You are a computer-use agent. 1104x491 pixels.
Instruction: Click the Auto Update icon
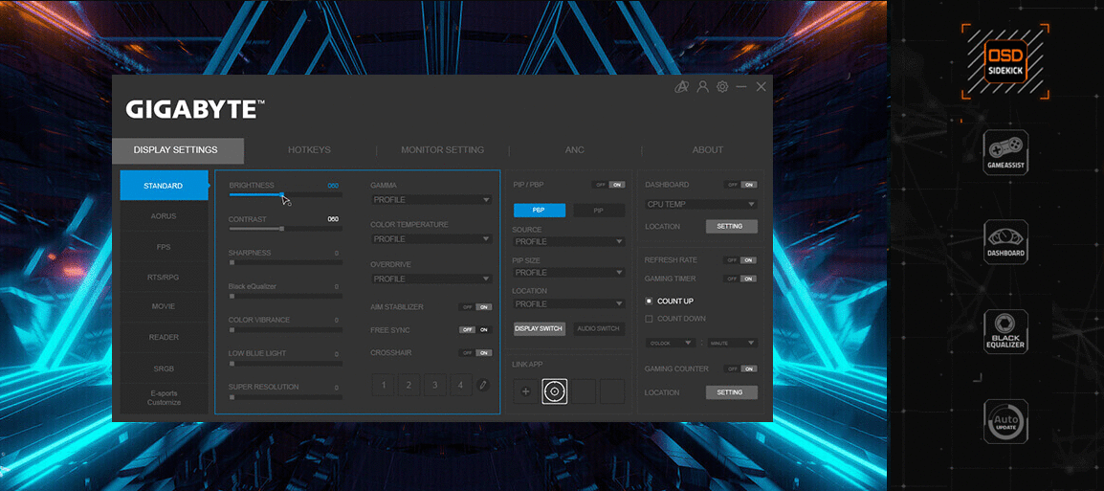(1005, 421)
